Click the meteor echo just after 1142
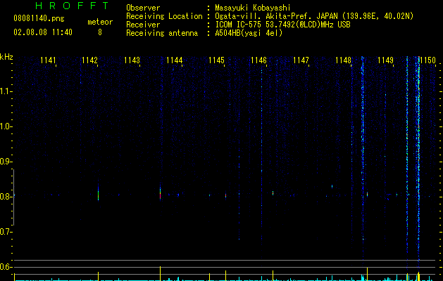The width and height of the screenshot is (443, 281). point(99,192)
